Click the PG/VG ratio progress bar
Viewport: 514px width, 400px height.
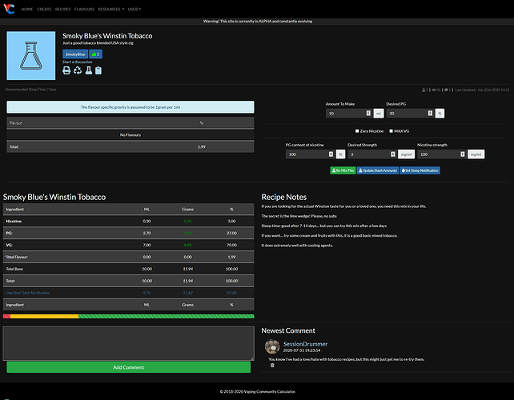[x=128, y=317]
